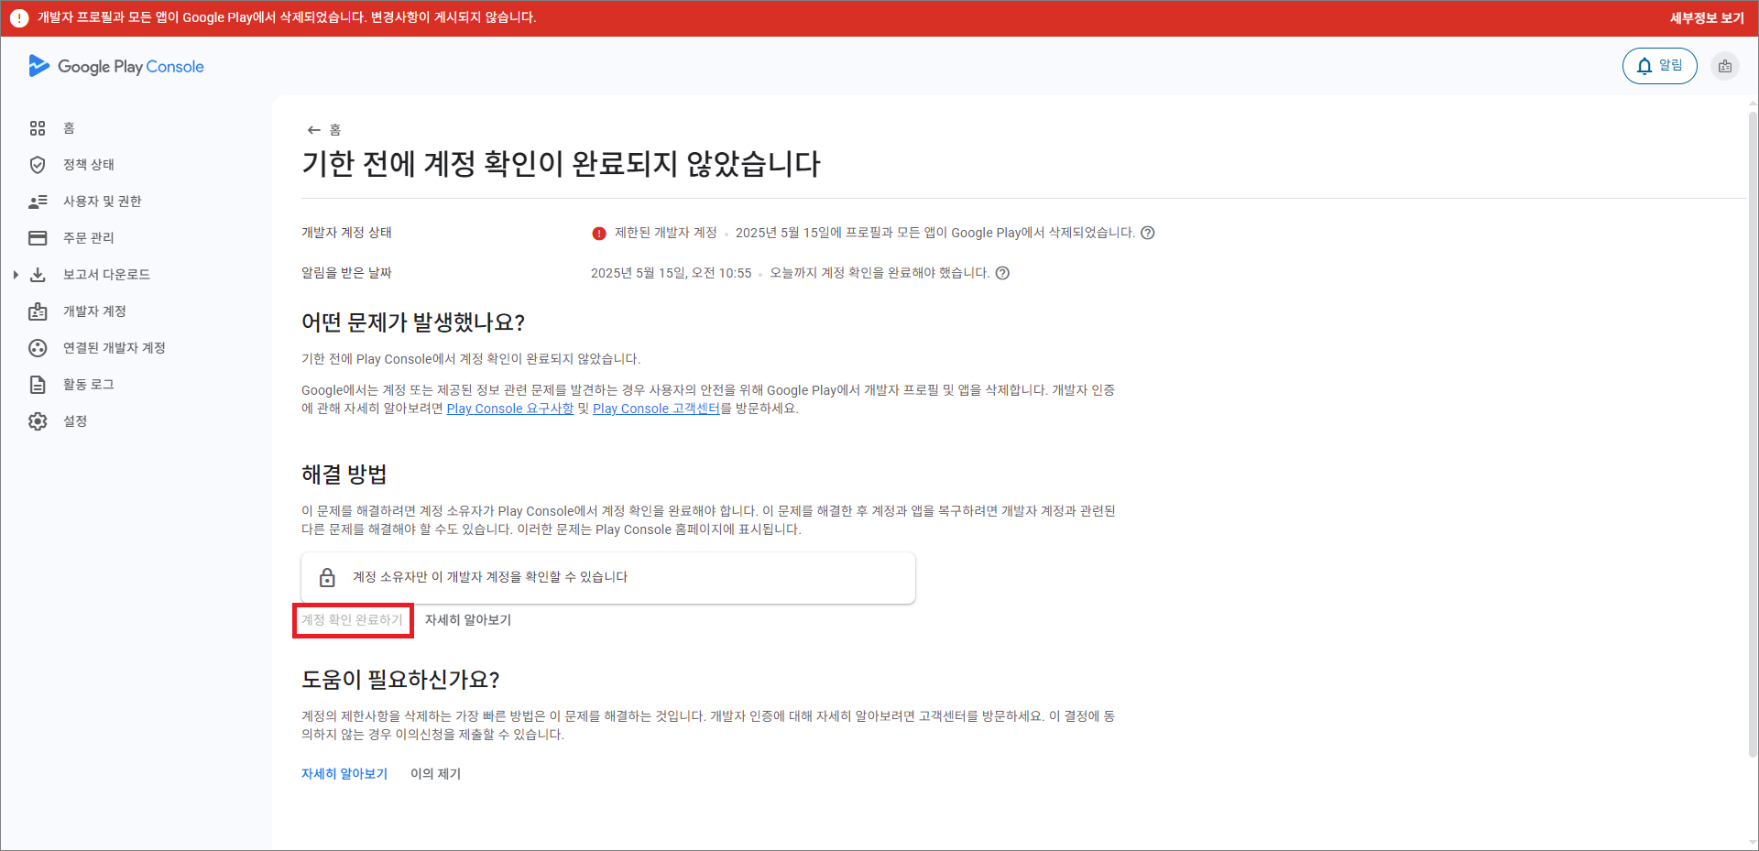Click the 활동 로그 document icon
Screen dimensions: 1759x851
[38, 385]
